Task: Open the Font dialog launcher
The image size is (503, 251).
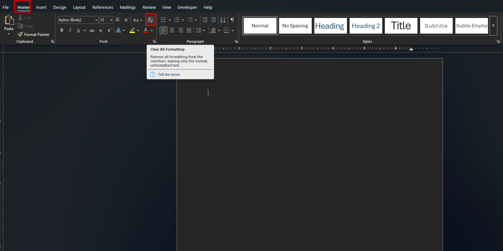Action: [x=154, y=42]
